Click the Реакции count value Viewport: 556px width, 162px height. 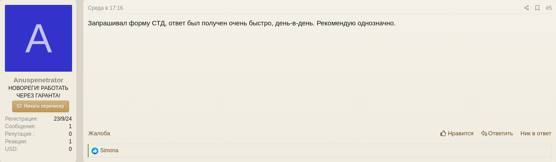coord(70,142)
